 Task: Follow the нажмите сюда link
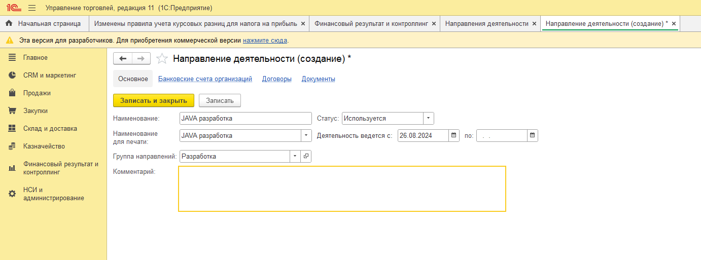[x=265, y=40]
